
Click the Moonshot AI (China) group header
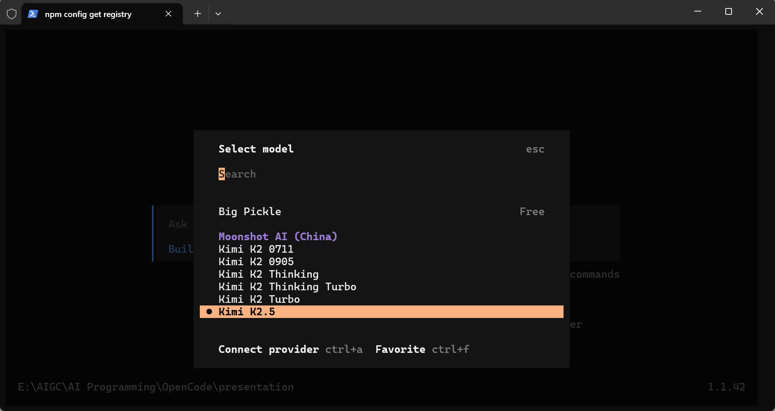[278, 237]
